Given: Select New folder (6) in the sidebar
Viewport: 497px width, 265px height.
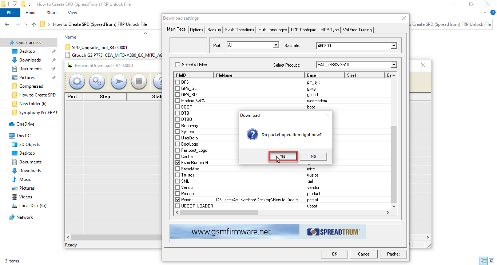Looking at the screenshot, I should point(33,104).
